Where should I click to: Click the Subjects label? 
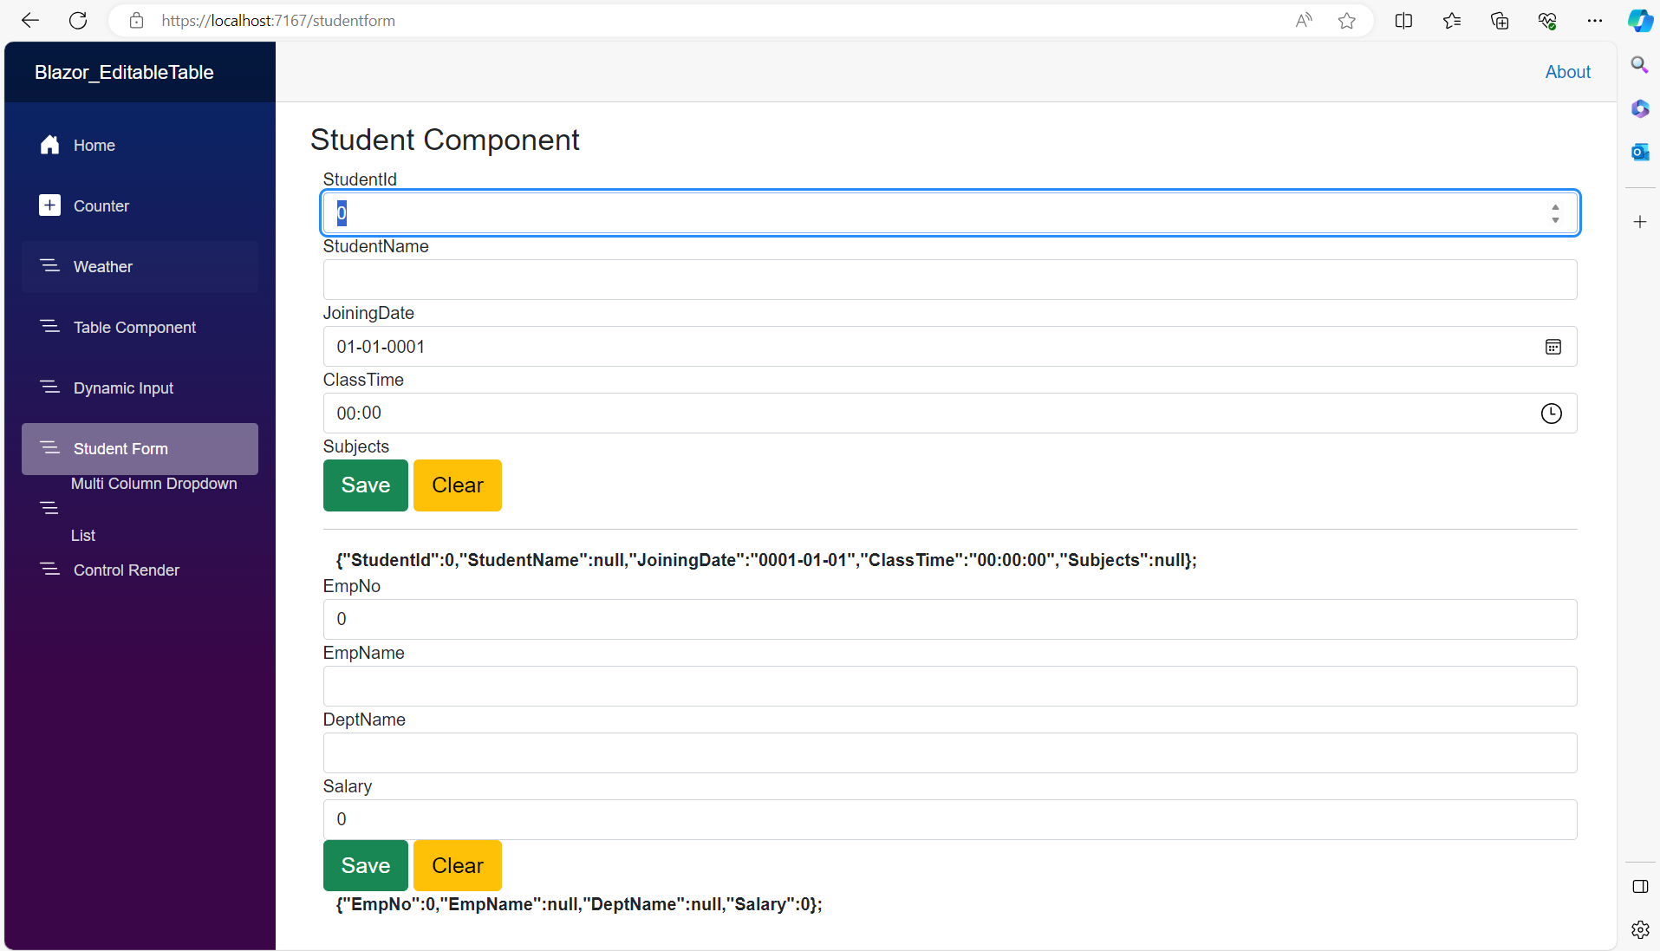pos(355,446)
